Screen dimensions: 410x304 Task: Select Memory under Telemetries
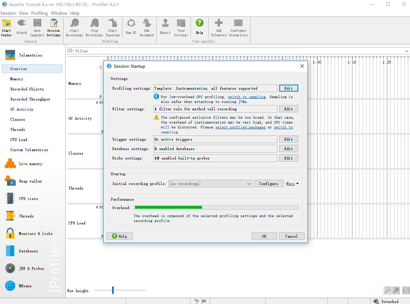[x=16, y=79]
